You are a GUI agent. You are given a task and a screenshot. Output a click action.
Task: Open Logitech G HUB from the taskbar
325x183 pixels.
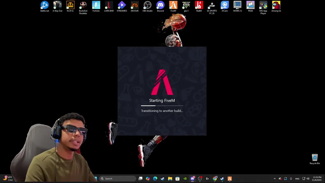207,179
